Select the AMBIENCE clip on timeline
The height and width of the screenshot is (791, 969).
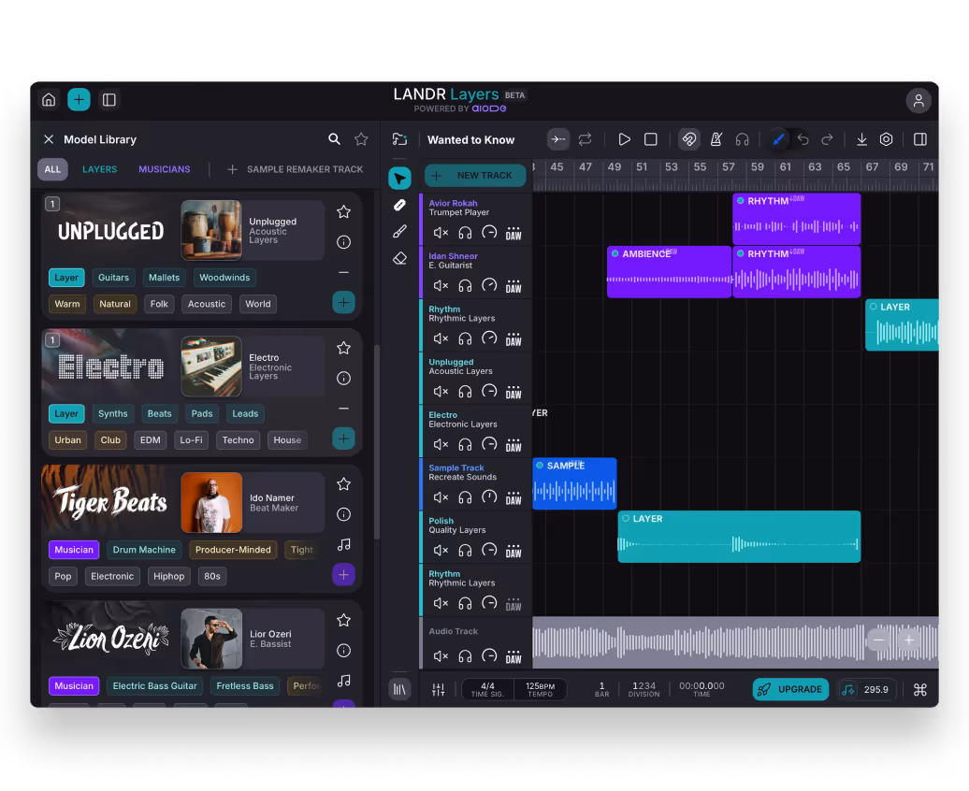(x=670, y=272)
